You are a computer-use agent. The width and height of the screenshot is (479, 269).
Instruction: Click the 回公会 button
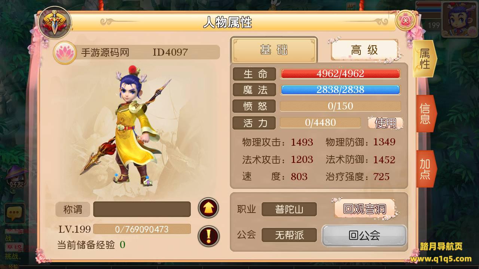coord(364,235)
